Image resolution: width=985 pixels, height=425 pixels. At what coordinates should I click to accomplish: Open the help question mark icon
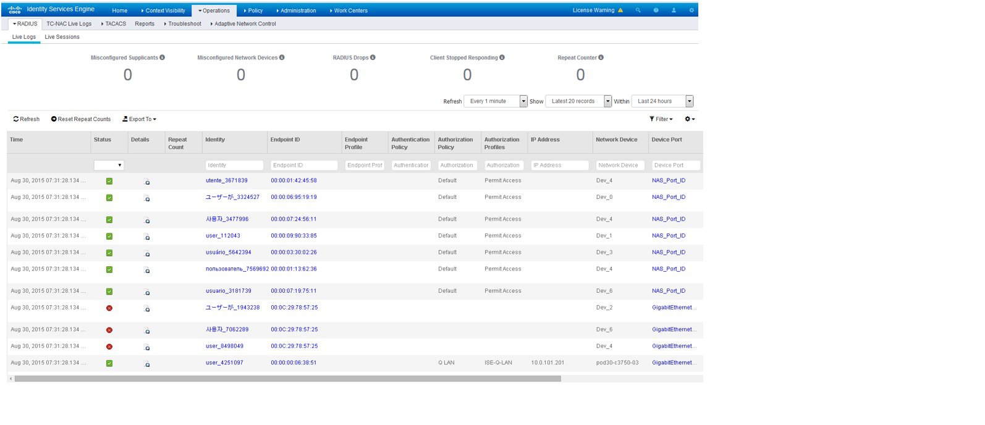(656, 11)
